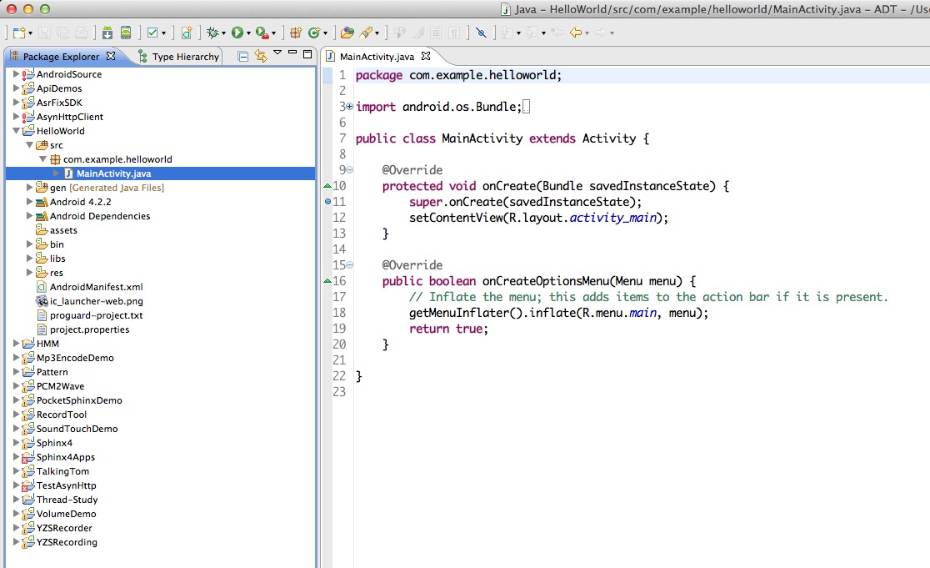
Task: Click the Next Annotation toolbar icon
Action: click(507, 33)
